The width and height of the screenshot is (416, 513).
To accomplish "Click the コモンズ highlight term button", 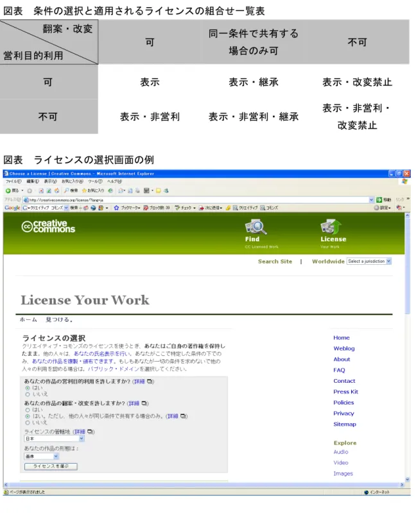I will [x=269, y=208].
